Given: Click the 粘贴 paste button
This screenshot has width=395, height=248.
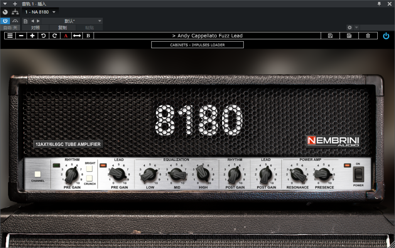Looking at the screenshot, I should (x=89, y=28).
